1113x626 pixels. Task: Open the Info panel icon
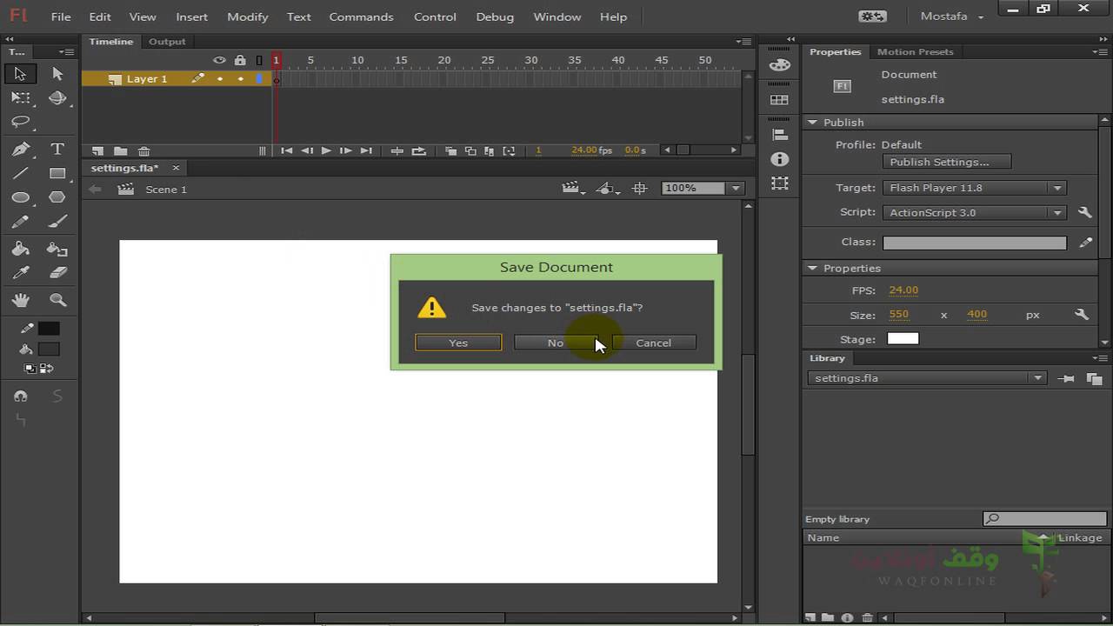pyautogui.click(x=780, y=159)
